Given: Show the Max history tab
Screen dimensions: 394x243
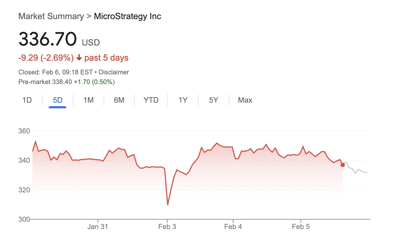Looking at the screenshot, I should coord(245,100).
